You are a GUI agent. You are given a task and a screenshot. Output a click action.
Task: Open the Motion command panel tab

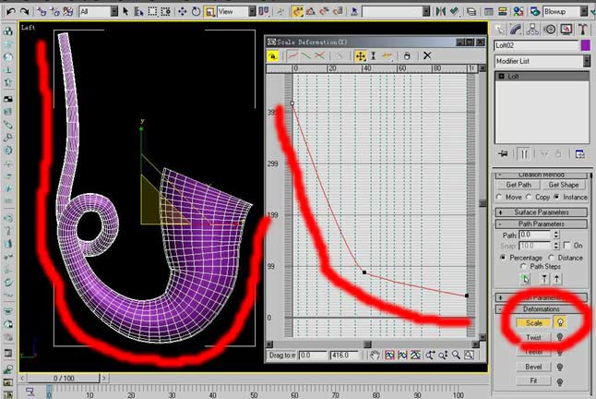(550, 30)
